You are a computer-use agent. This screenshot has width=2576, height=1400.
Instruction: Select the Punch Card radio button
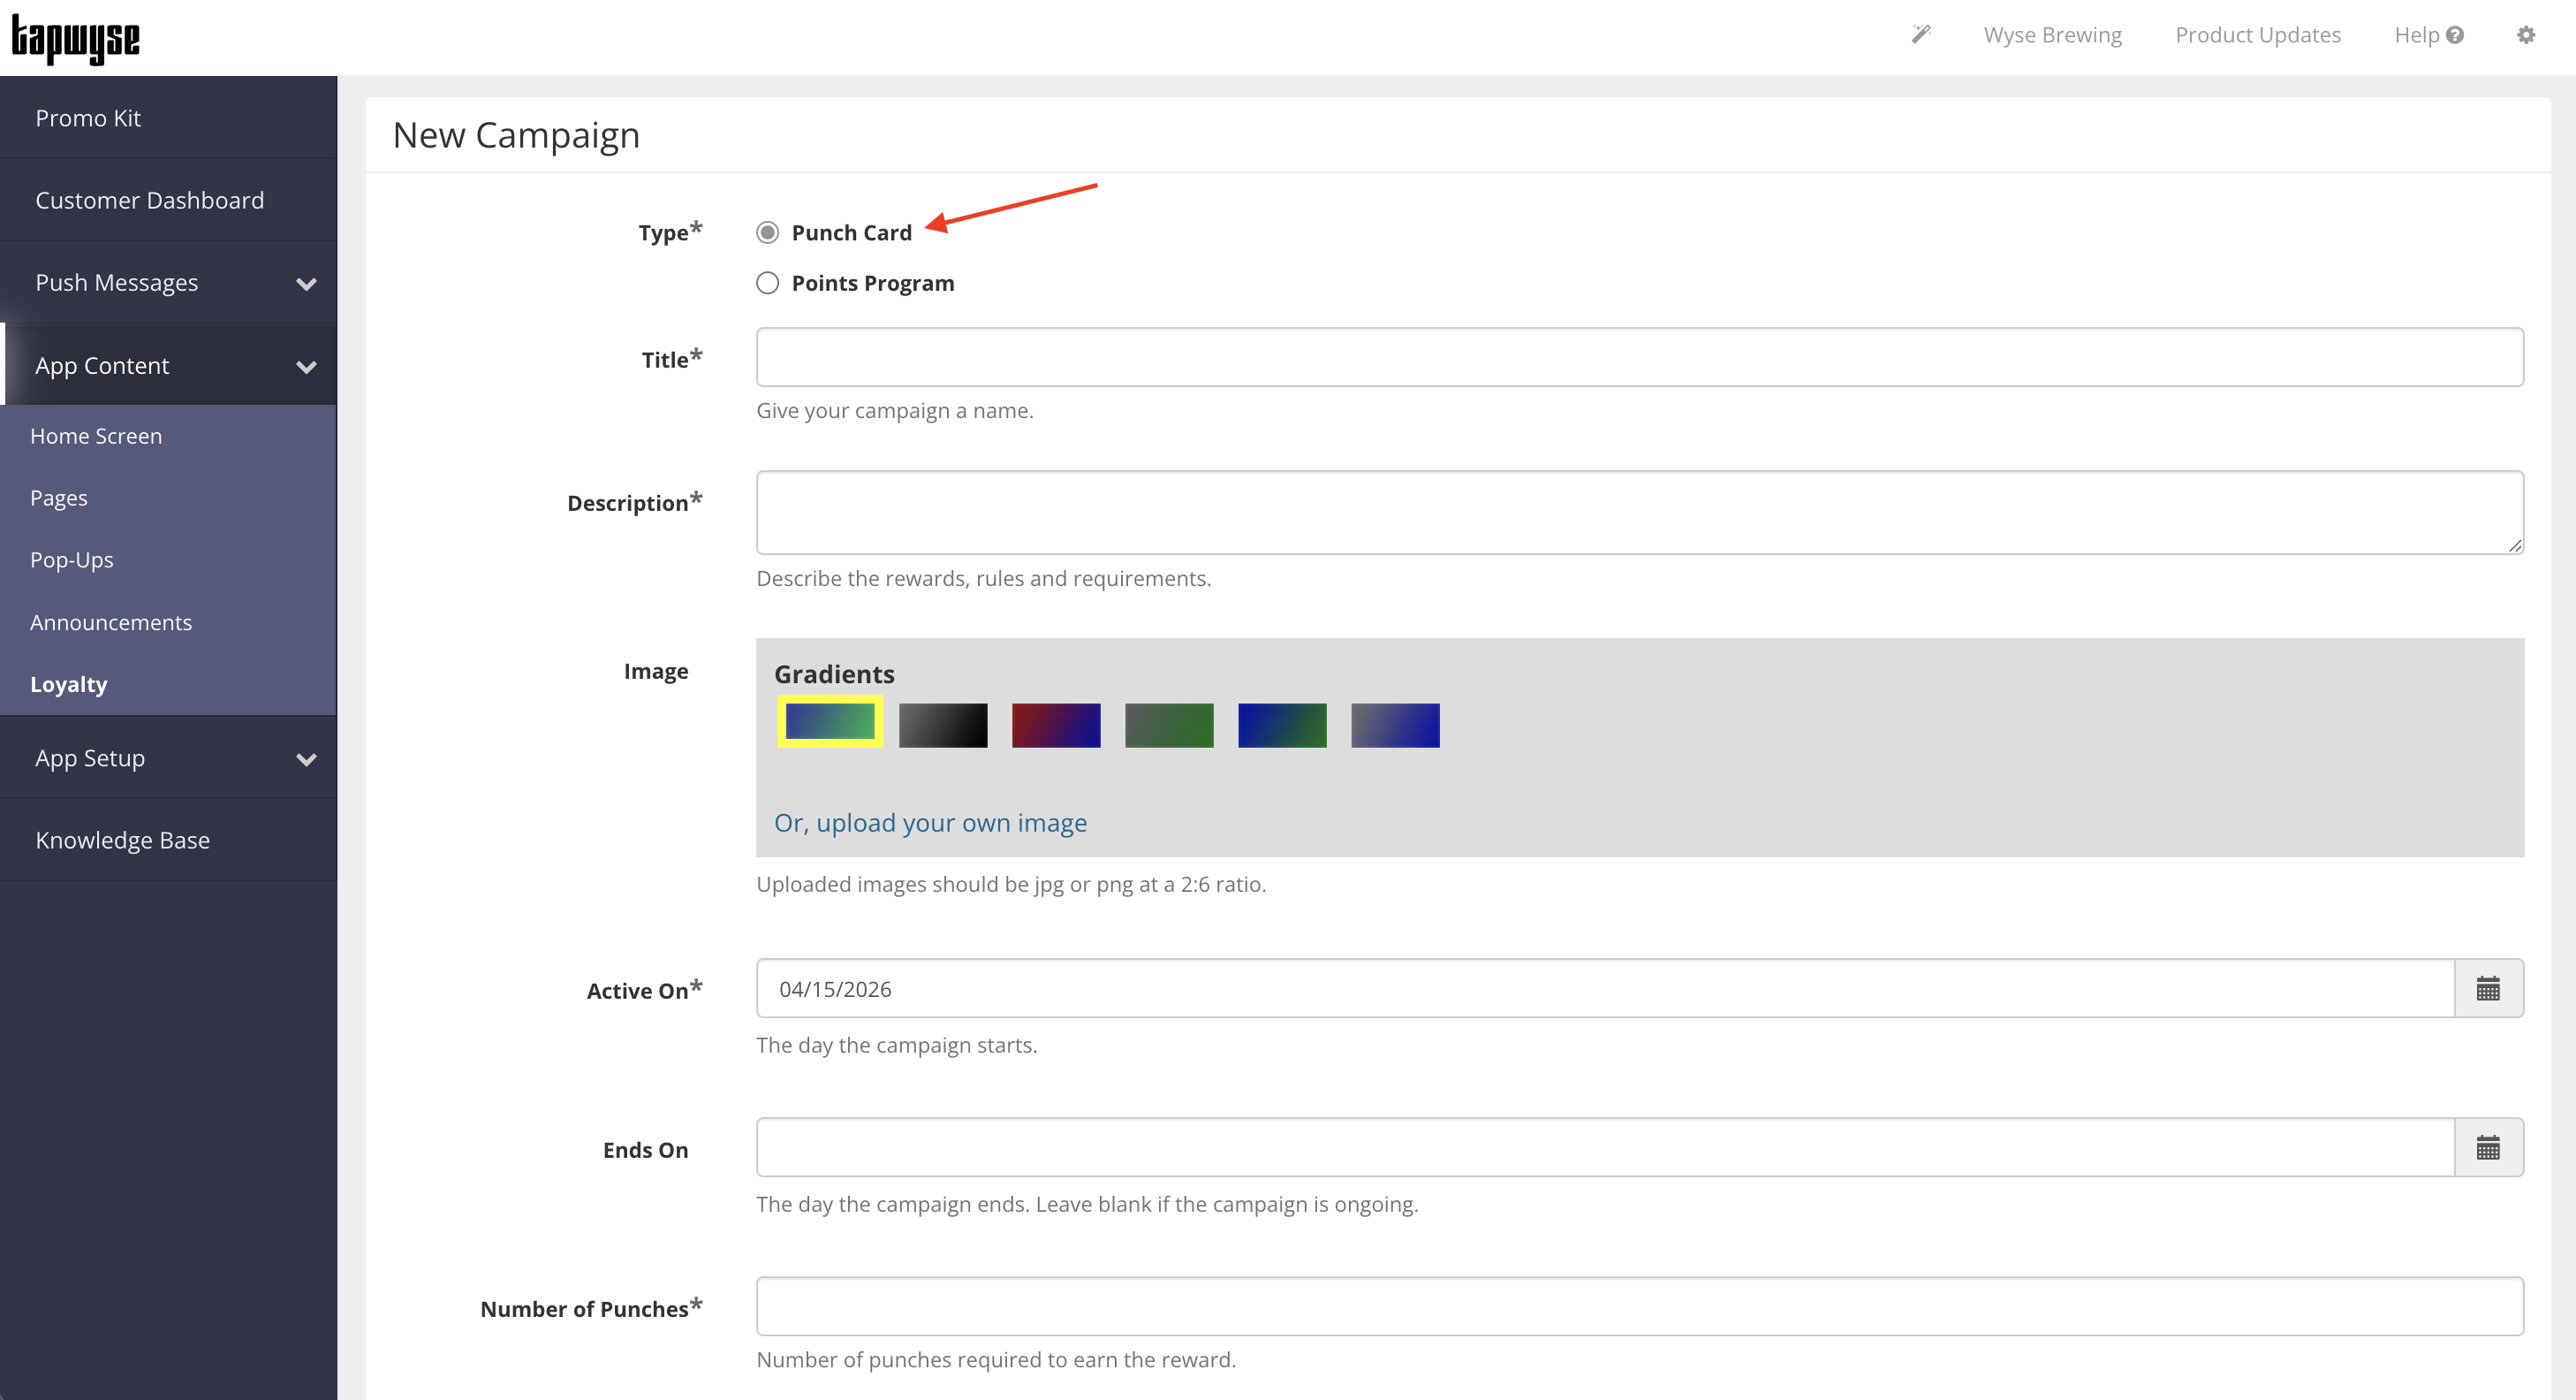[767, 233]
